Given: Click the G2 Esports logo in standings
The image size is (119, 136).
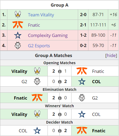Looking at the screenshot, I should click(x=18, y=45).
